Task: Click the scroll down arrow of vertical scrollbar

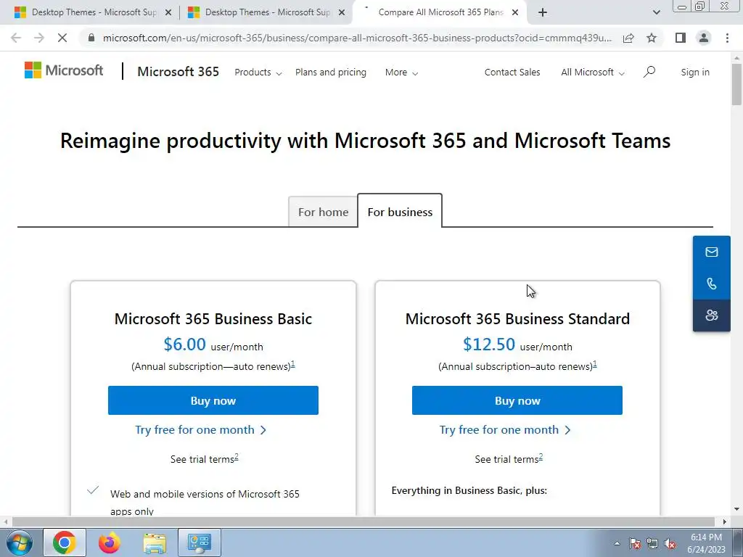Action: pos(736,509)
